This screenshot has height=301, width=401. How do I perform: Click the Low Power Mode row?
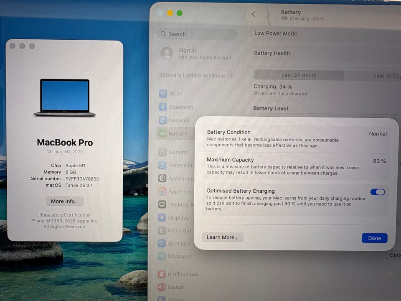coord(326,33)
